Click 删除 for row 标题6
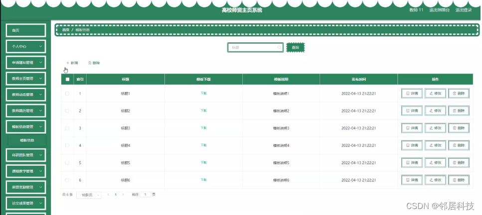This screenshot has height=215, width=482. (459, 180)
